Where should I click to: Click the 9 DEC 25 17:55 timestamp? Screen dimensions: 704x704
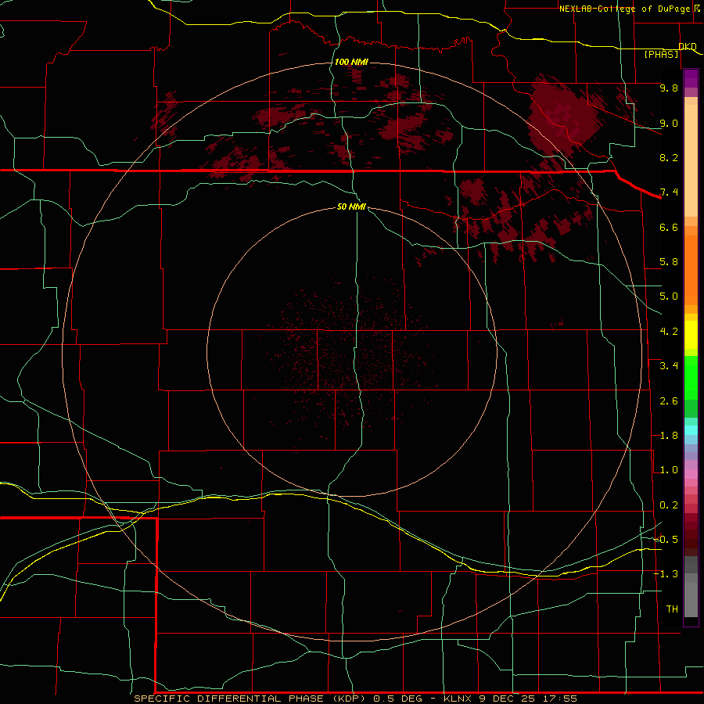click(527, 699)
